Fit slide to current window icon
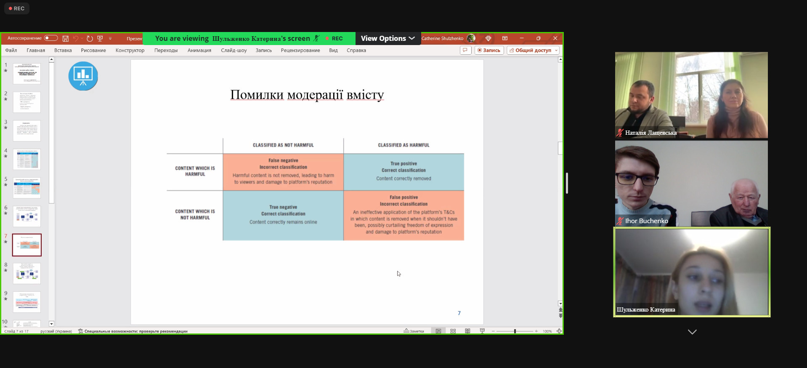The image size is (807, 368). pyautogui.click(x=559, y=331)
